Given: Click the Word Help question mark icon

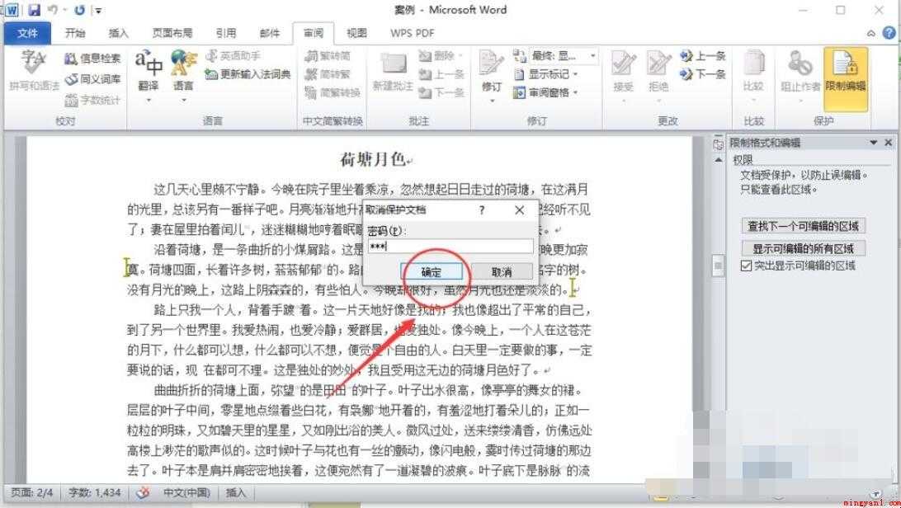Looking at the screenshot, I should pos(889,33).
